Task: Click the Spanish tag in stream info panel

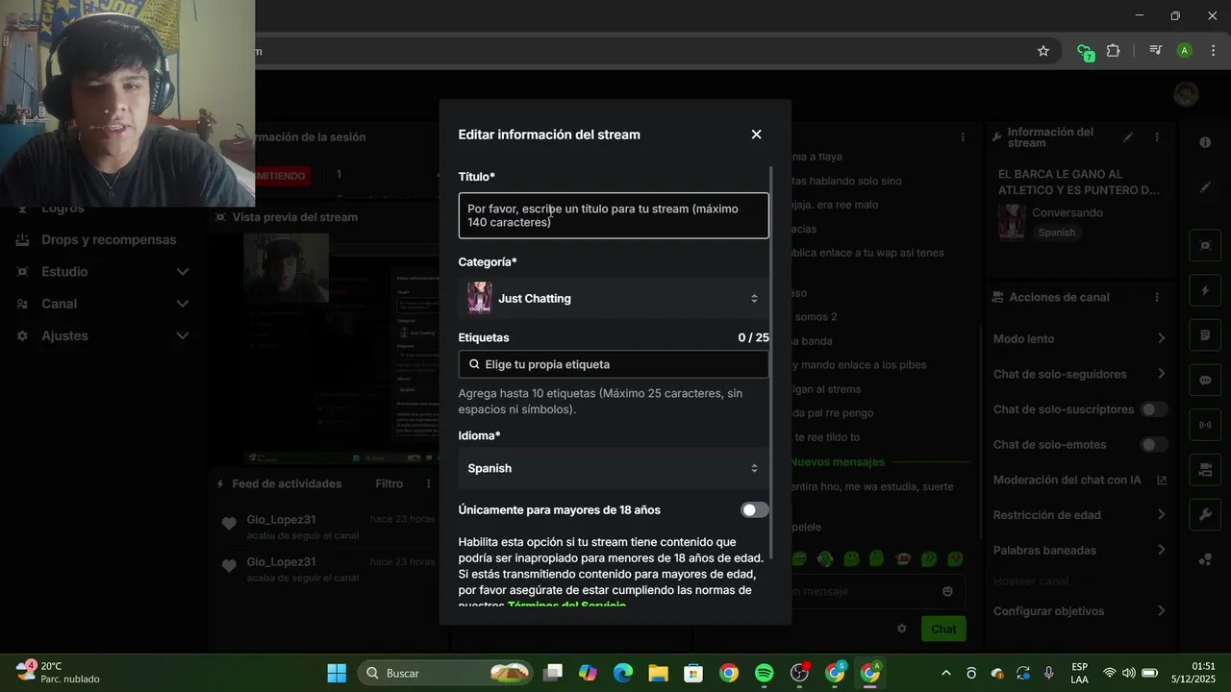Action: [x=1057, y=233]
